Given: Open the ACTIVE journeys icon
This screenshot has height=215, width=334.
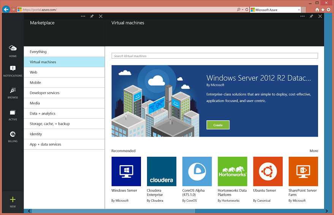Looking at the screenshot, I should [x=13, y=112].
